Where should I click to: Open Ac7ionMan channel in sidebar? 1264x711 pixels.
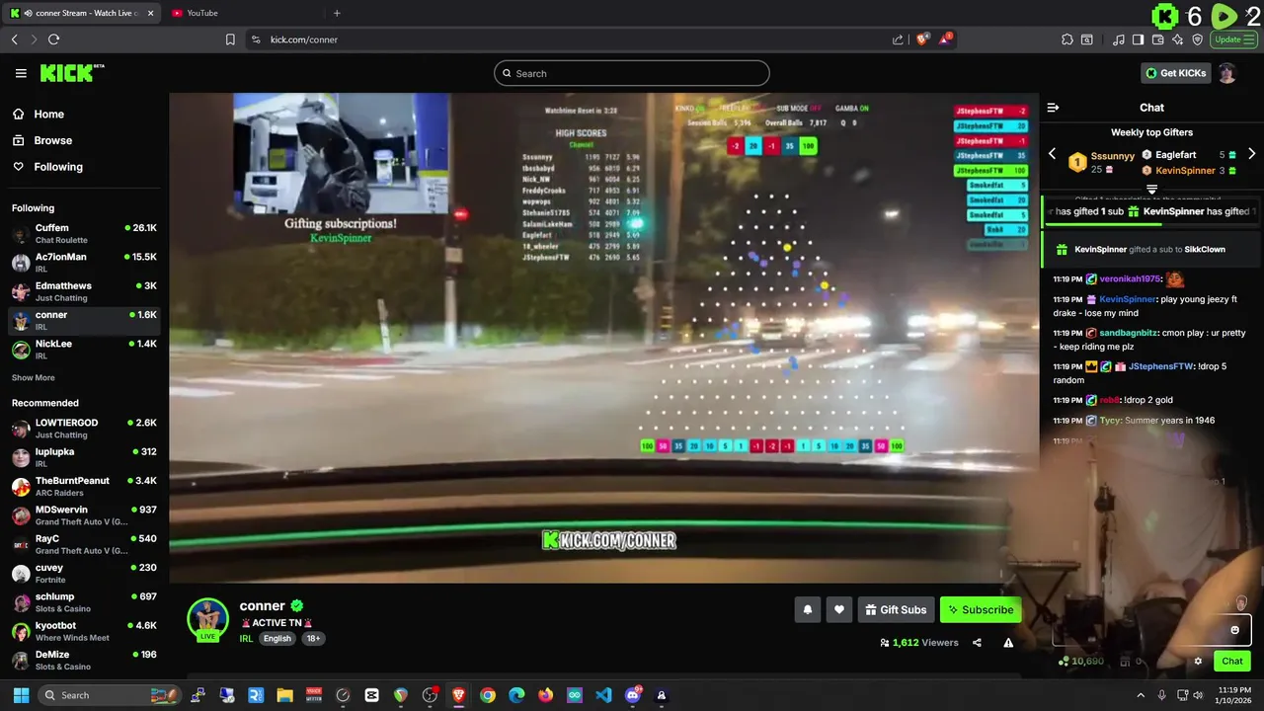[84, 262]
